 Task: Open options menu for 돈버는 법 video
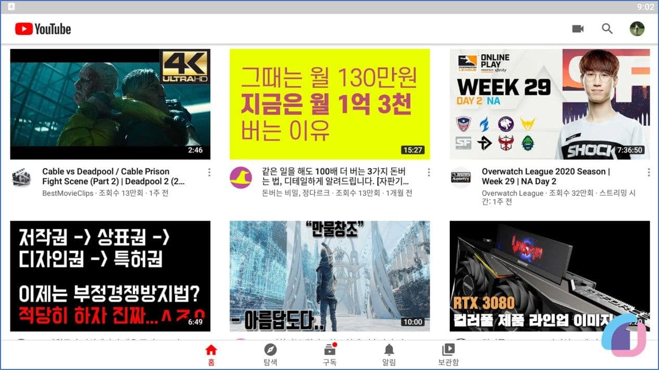click(429, 172)
